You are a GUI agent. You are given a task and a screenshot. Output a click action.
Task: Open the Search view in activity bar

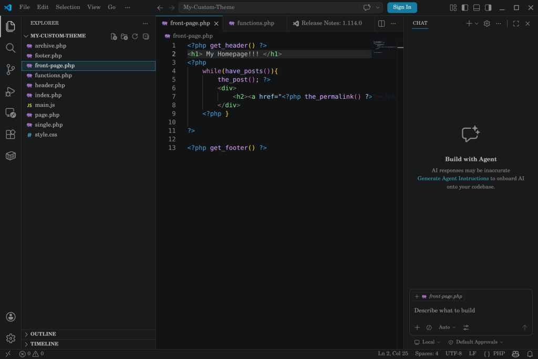[x=11, y=48]
